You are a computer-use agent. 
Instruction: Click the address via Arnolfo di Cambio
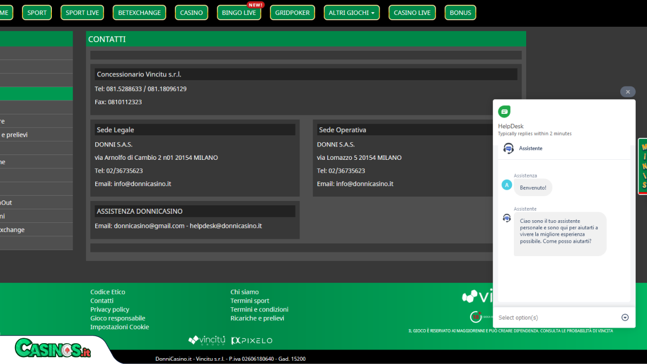click(x=156, y=158)
